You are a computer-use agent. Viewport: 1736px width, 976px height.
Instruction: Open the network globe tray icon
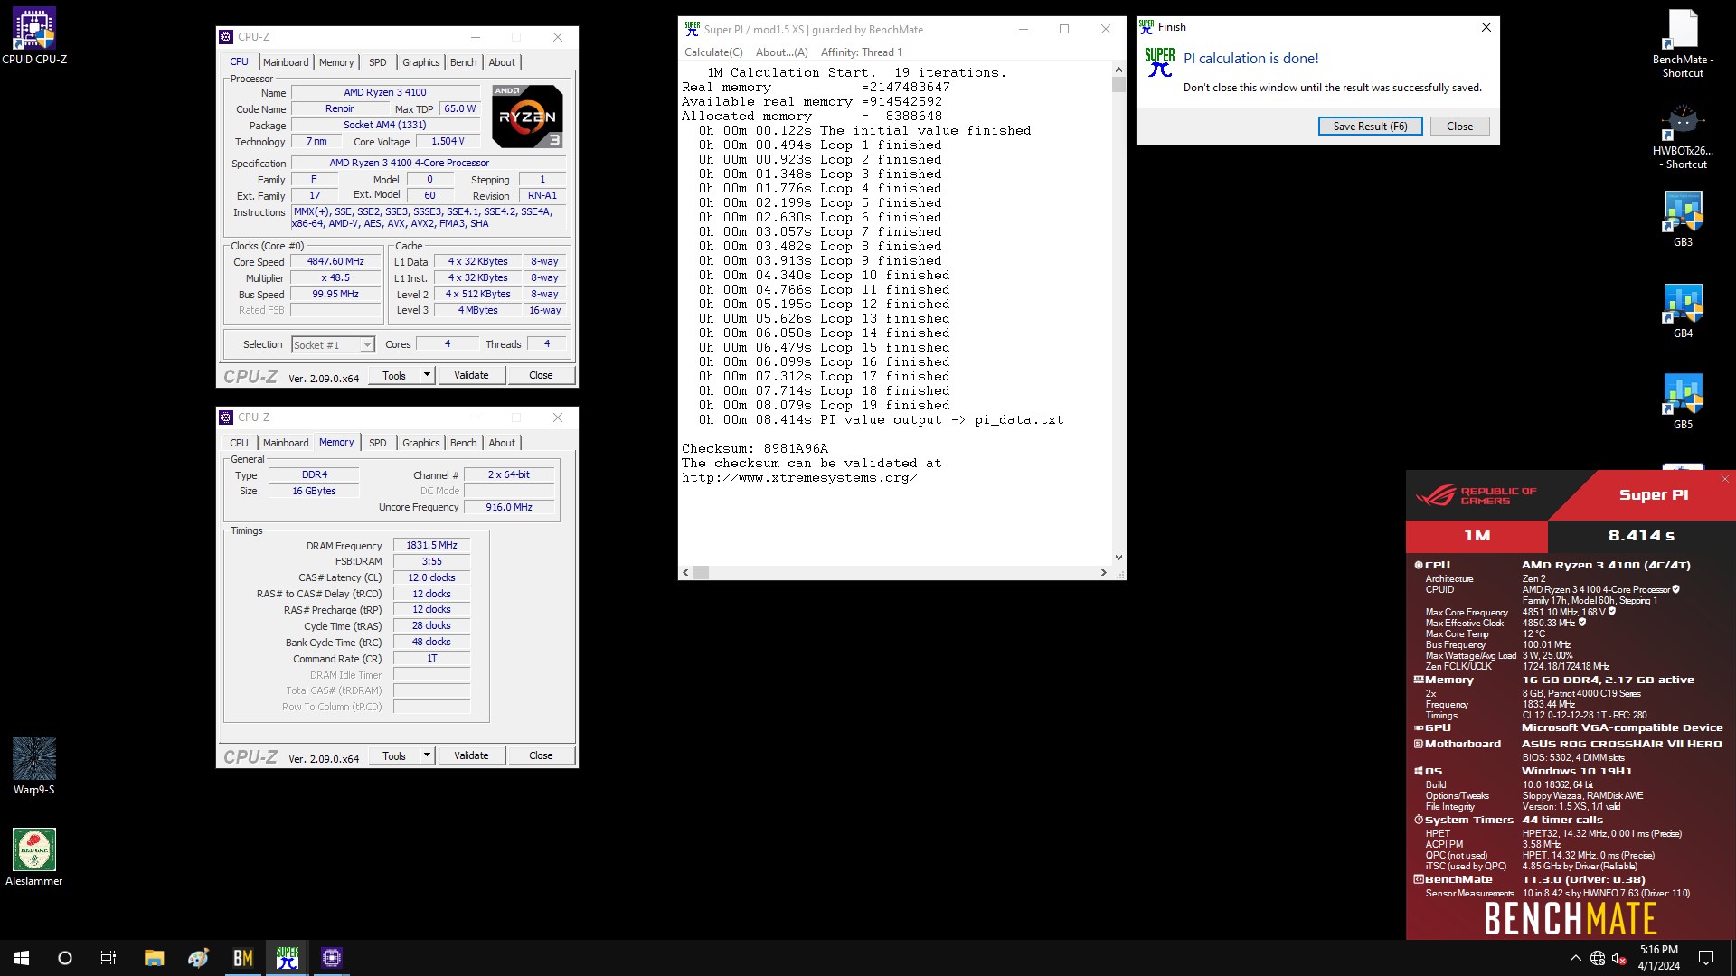[x=1598, y=958]
